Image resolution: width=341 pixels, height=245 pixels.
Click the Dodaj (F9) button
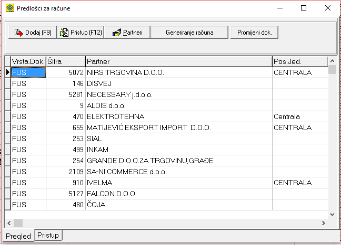(33, 33)
